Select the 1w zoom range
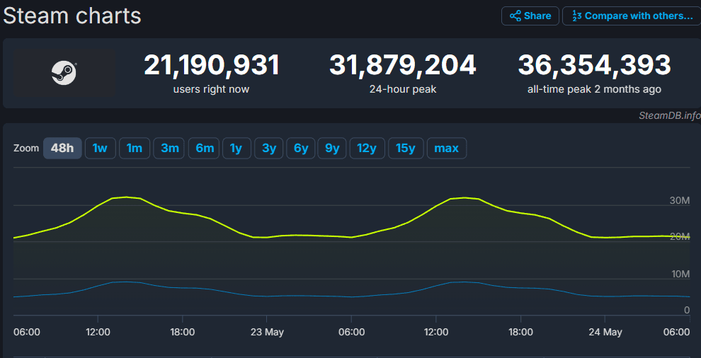The width and height of the screenshot is (701, 358). coord(100,148)
